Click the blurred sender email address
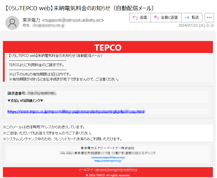 [73, 20]
